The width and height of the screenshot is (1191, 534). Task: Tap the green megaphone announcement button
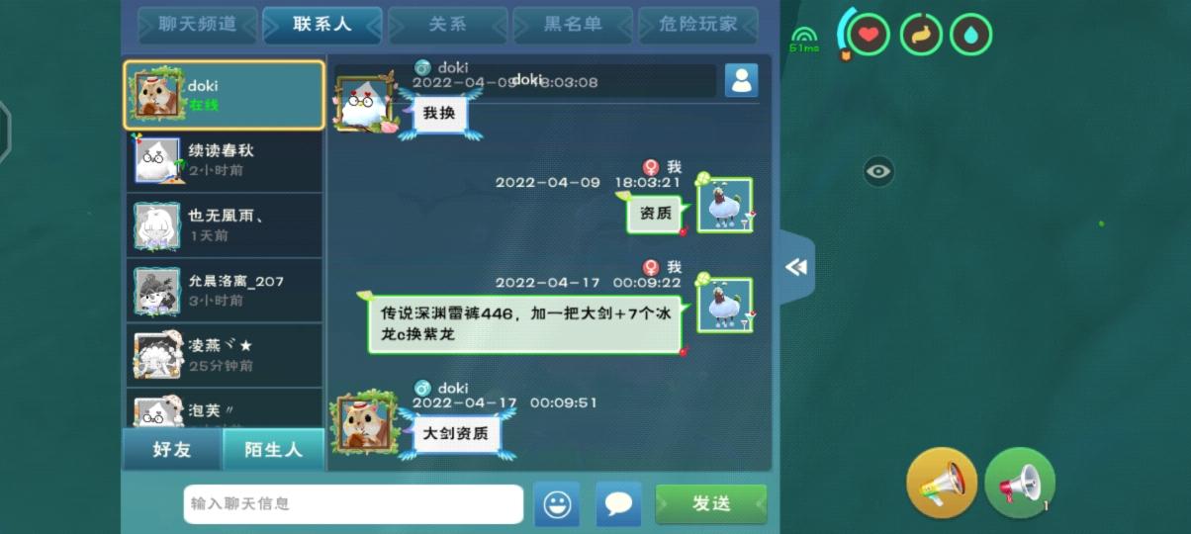(1020, 483)
